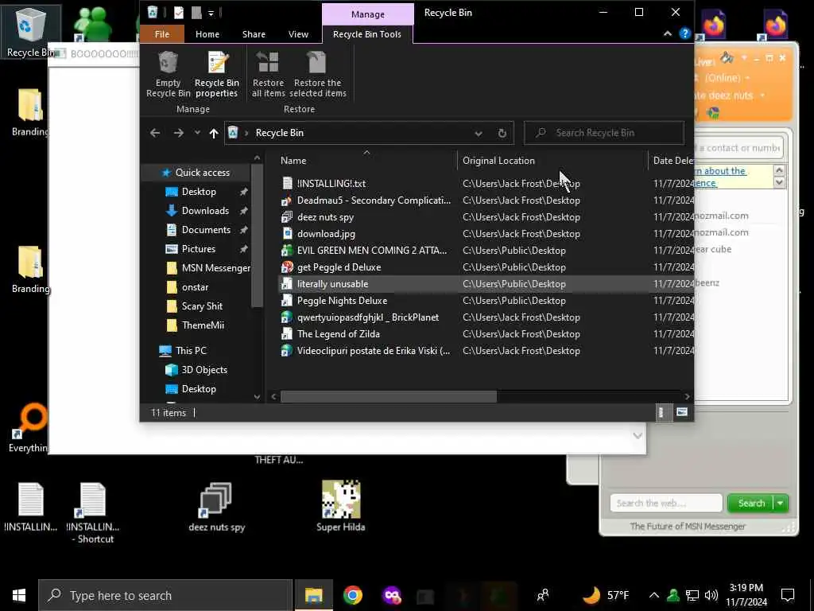Switch to the View ribbon tab
Image resolution: width=814 pixels, height=611 pixels.
tap(299, 34)
